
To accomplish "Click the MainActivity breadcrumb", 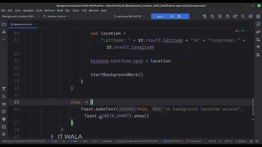I will [172, 141].
